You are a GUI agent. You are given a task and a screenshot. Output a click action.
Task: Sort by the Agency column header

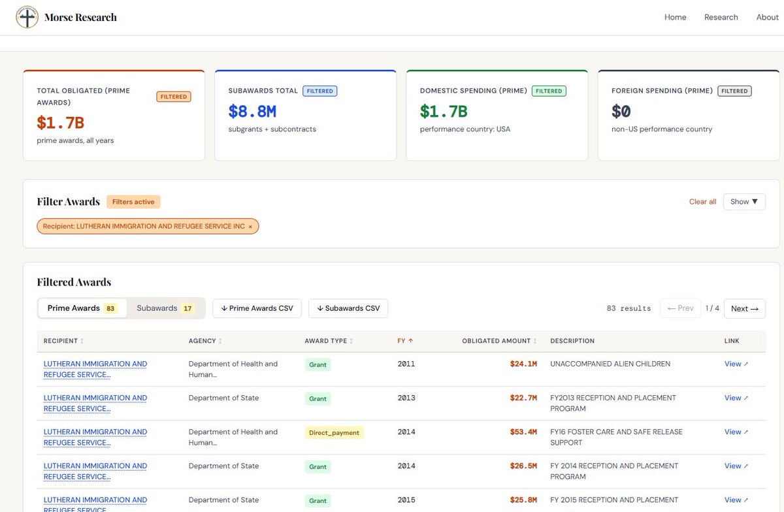tap(205, 341)
